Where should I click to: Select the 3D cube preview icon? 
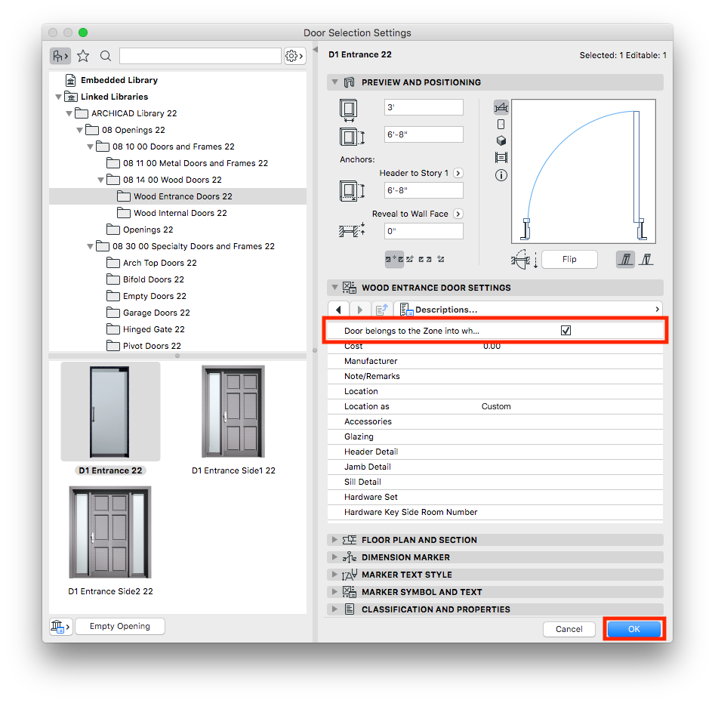[501, 141]
